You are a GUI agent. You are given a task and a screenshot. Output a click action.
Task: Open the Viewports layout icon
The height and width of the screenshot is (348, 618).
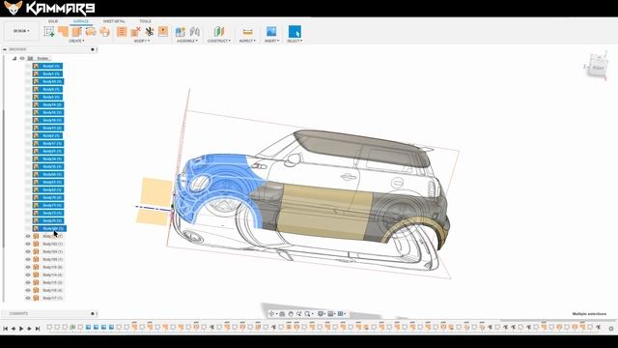341,313
